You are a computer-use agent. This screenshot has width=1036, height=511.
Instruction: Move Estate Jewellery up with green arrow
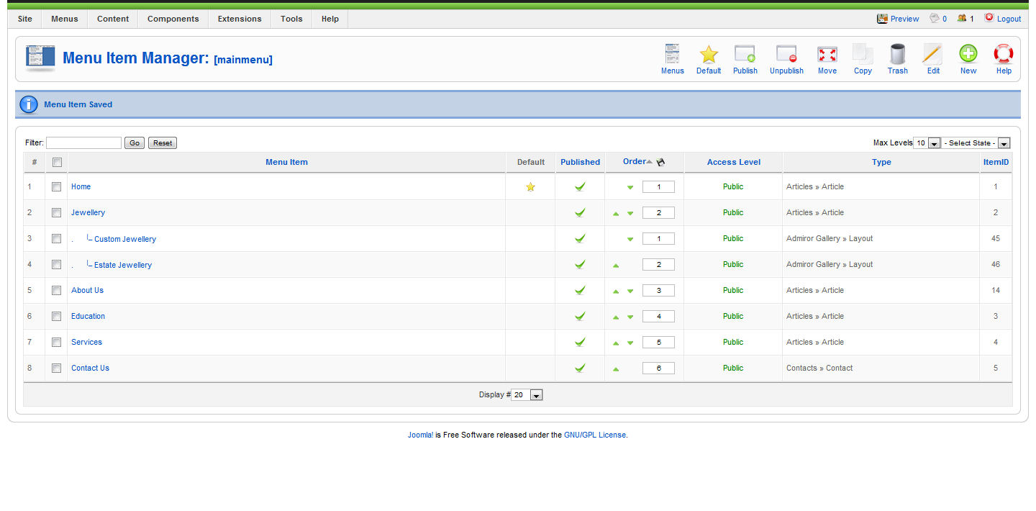pyautogui.click(x=616, y=265)
